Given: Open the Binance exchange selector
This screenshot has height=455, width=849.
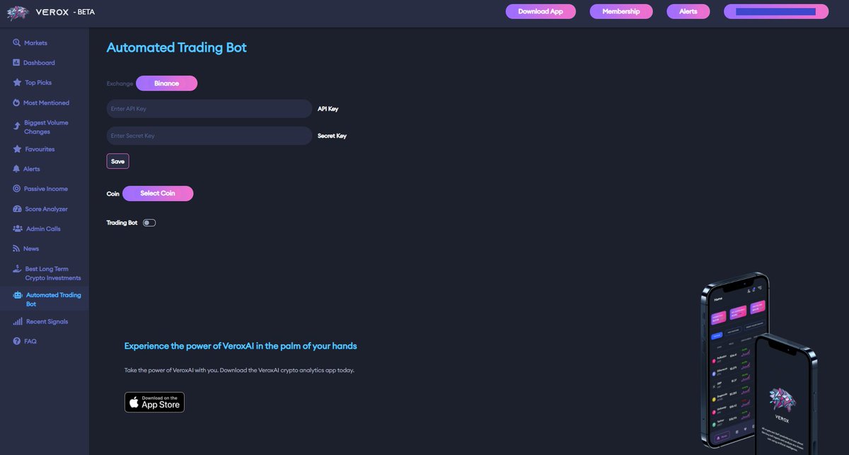Looking at the screenshot, I should pyautogui.click(x=166, y=83).
